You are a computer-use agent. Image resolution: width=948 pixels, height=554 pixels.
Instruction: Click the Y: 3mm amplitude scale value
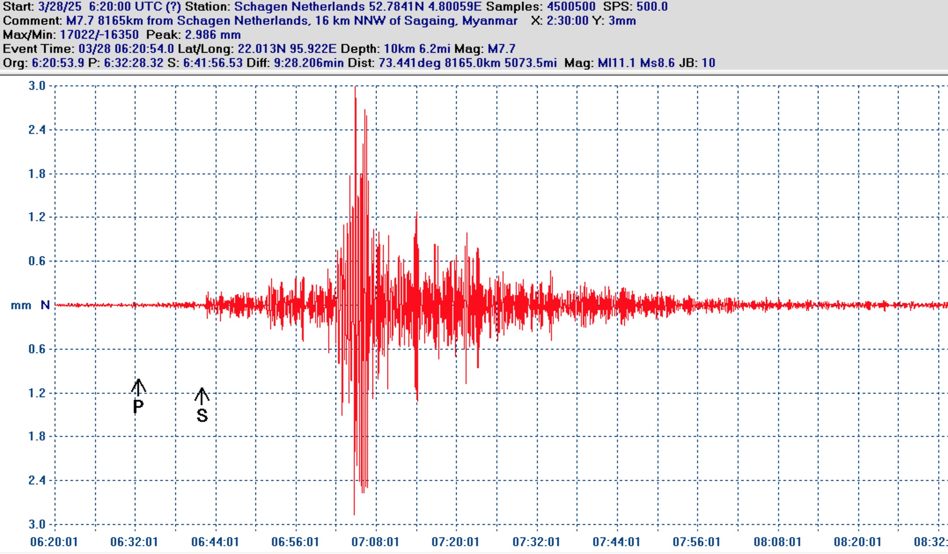pos(622,21)
